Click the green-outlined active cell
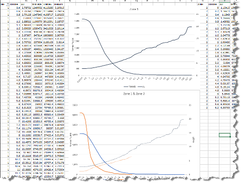Viewport: 241px width, 183px height. click(224, 135)
